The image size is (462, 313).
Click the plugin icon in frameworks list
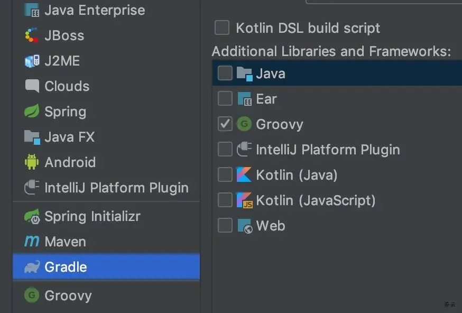pos(244,149)
